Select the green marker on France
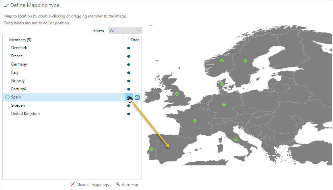Viewport: 333px width, 190px height. click(x=194, y=121)
